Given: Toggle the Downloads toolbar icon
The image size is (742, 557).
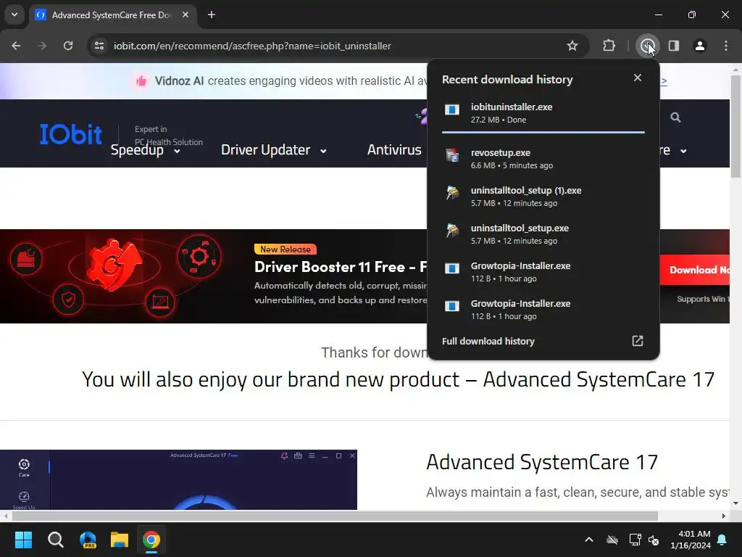Looking at the screenshot, I should [x=647, y=46].
